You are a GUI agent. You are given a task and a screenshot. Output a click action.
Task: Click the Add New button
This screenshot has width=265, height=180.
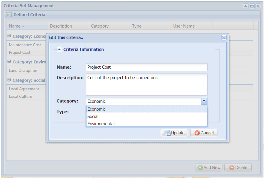tap(209, 168)
